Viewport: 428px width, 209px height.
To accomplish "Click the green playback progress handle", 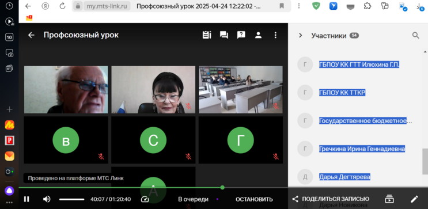I will (x=222, y=188).
